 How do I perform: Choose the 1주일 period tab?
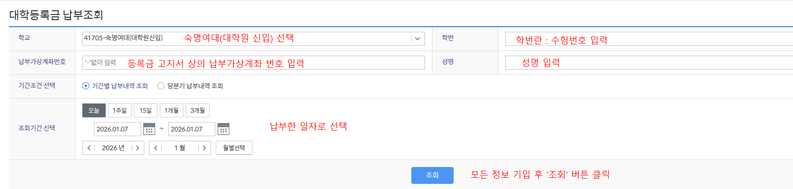(119, 110)
